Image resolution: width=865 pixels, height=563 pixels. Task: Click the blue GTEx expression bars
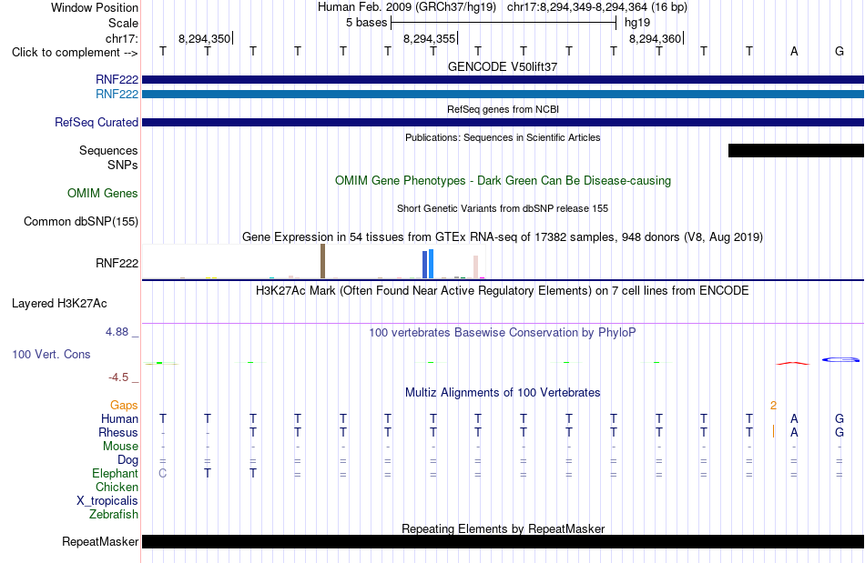[428, 264]
